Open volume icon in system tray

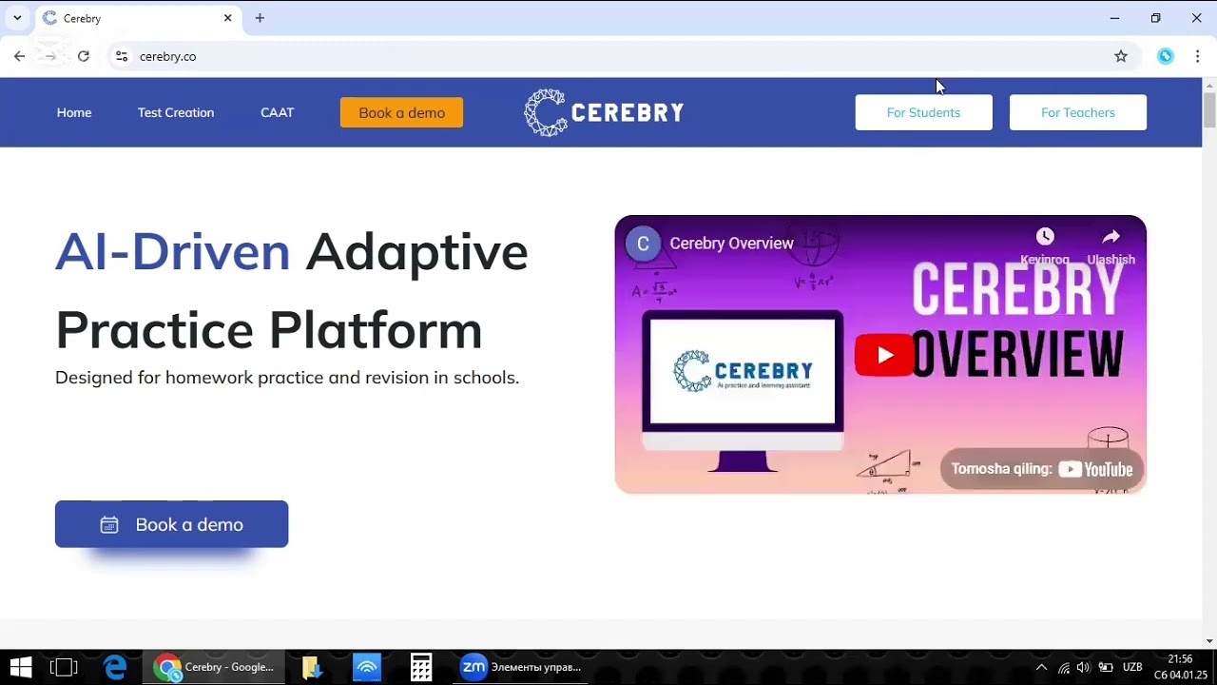[1083, 668]
